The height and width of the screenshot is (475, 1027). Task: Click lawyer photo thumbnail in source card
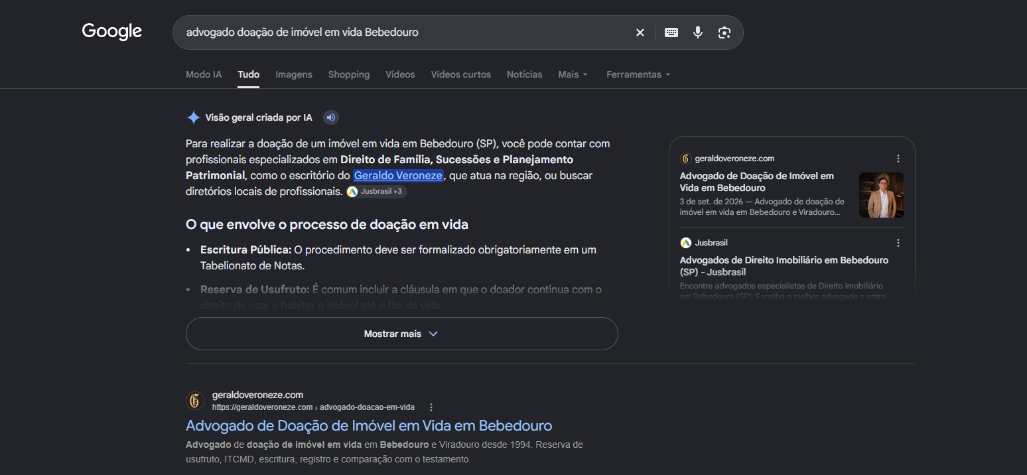[x=882, y=195]
